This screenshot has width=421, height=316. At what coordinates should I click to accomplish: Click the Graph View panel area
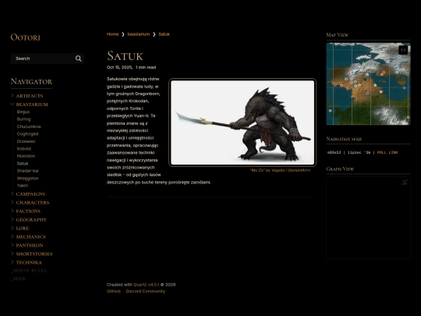click(368, 218)
